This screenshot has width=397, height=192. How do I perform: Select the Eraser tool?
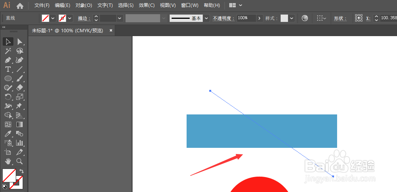click(20, 88)
